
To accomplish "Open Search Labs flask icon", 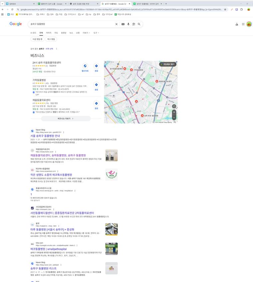I will point(237,24).
